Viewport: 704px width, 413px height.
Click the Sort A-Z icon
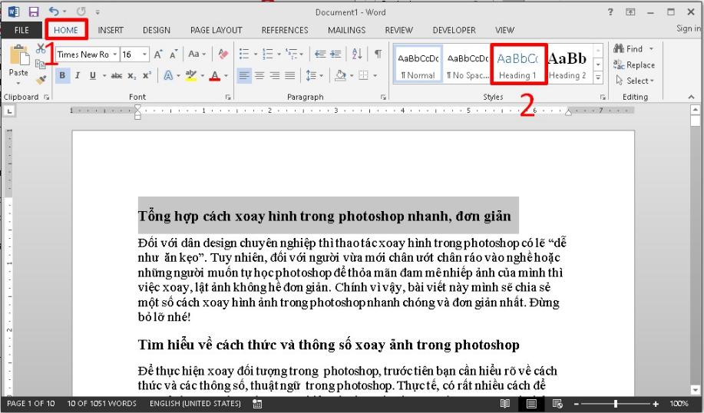(357, 55)
